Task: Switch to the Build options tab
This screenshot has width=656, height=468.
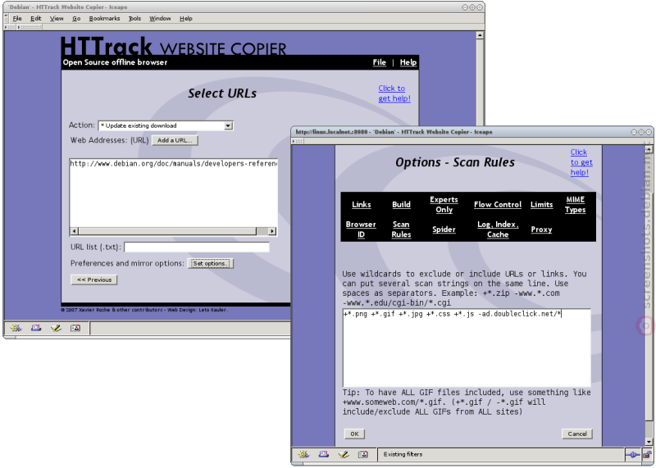Action: click(x=401, y=205)
